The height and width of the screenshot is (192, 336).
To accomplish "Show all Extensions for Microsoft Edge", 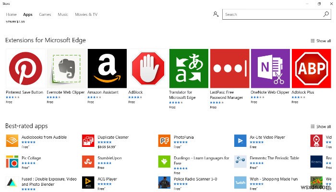I will click(x=321, y=41).
